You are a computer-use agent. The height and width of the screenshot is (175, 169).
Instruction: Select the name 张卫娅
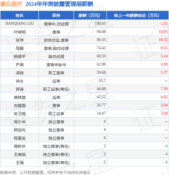coord(20,114)
